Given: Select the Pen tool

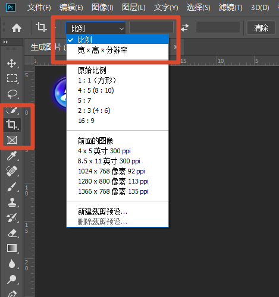Looking at the screenshot, I should [x=12, y=294].
